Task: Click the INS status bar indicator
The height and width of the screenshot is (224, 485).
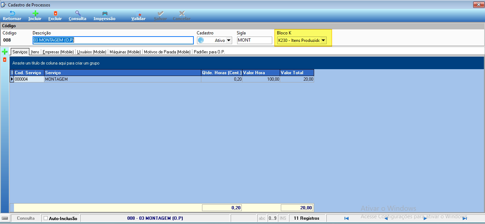Action: pos(283,218)
